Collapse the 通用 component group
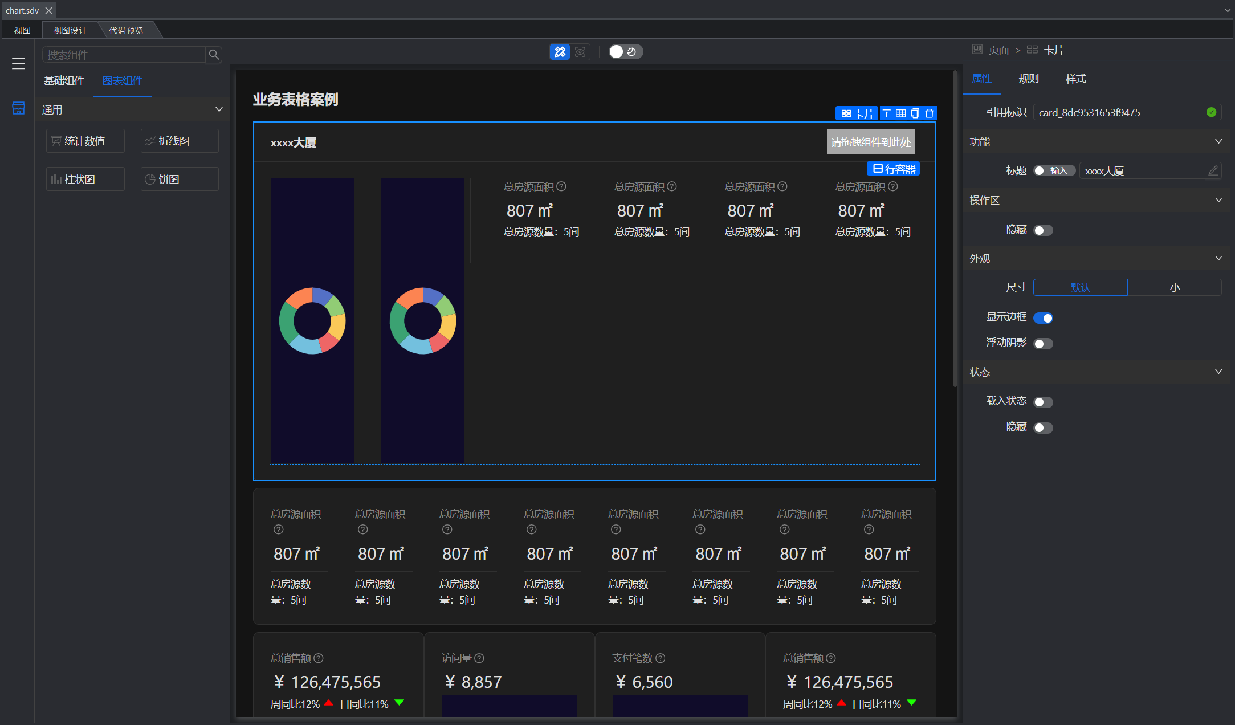The height and width of the screenshot is (725, 1235). click(219, 109)
